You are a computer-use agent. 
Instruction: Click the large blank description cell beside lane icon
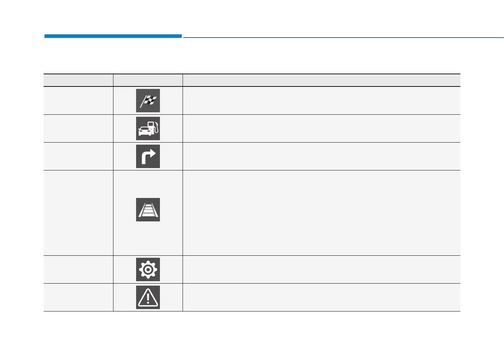321,213
